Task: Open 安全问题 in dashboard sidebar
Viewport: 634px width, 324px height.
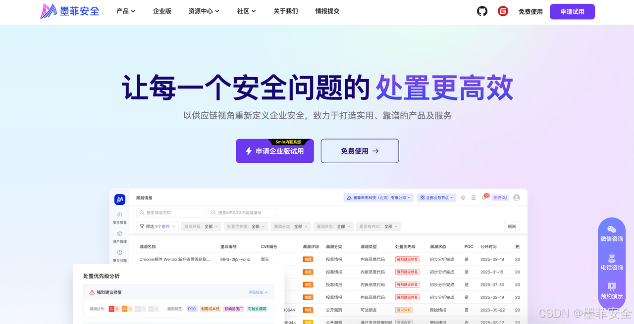Action: click(x=120, y=256)
